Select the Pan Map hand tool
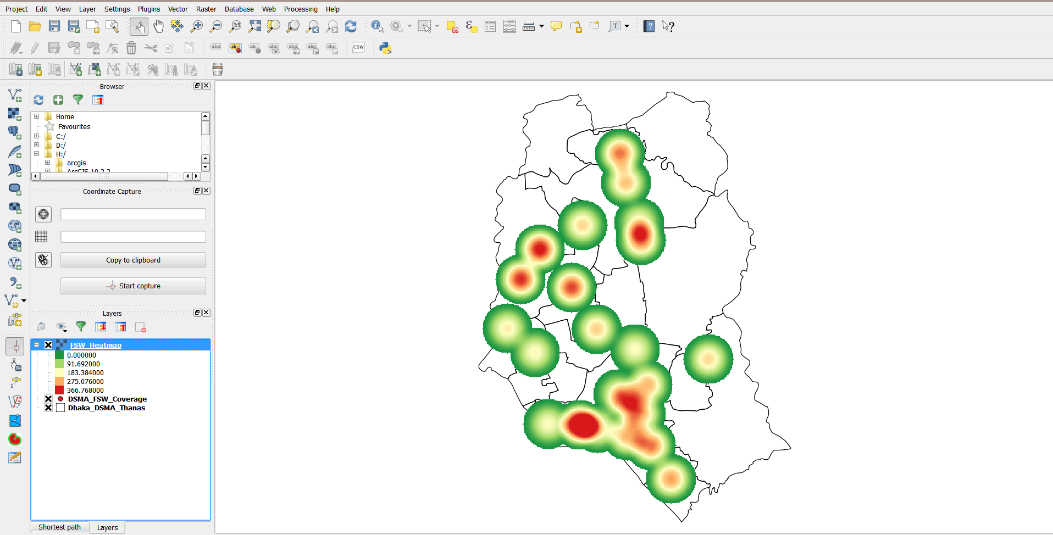 click(x=158, y=26)
